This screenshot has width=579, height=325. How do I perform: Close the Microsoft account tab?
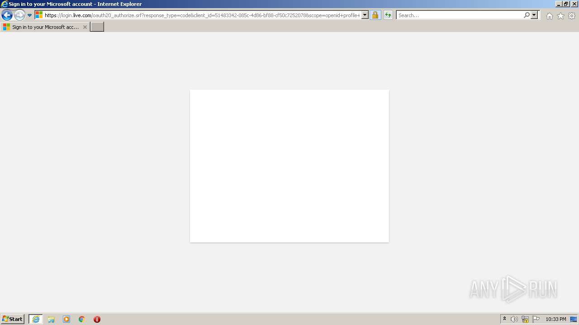coord(85,27)
